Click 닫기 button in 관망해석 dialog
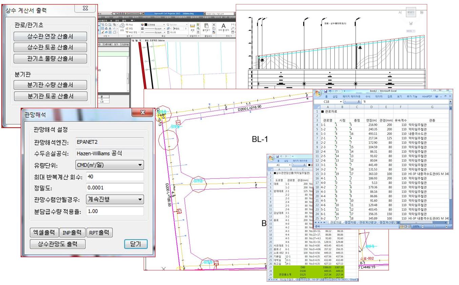 [136, 244]
